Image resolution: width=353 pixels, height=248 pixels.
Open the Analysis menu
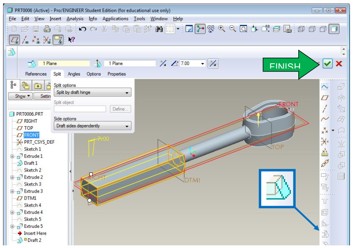(x=75, y=19)
